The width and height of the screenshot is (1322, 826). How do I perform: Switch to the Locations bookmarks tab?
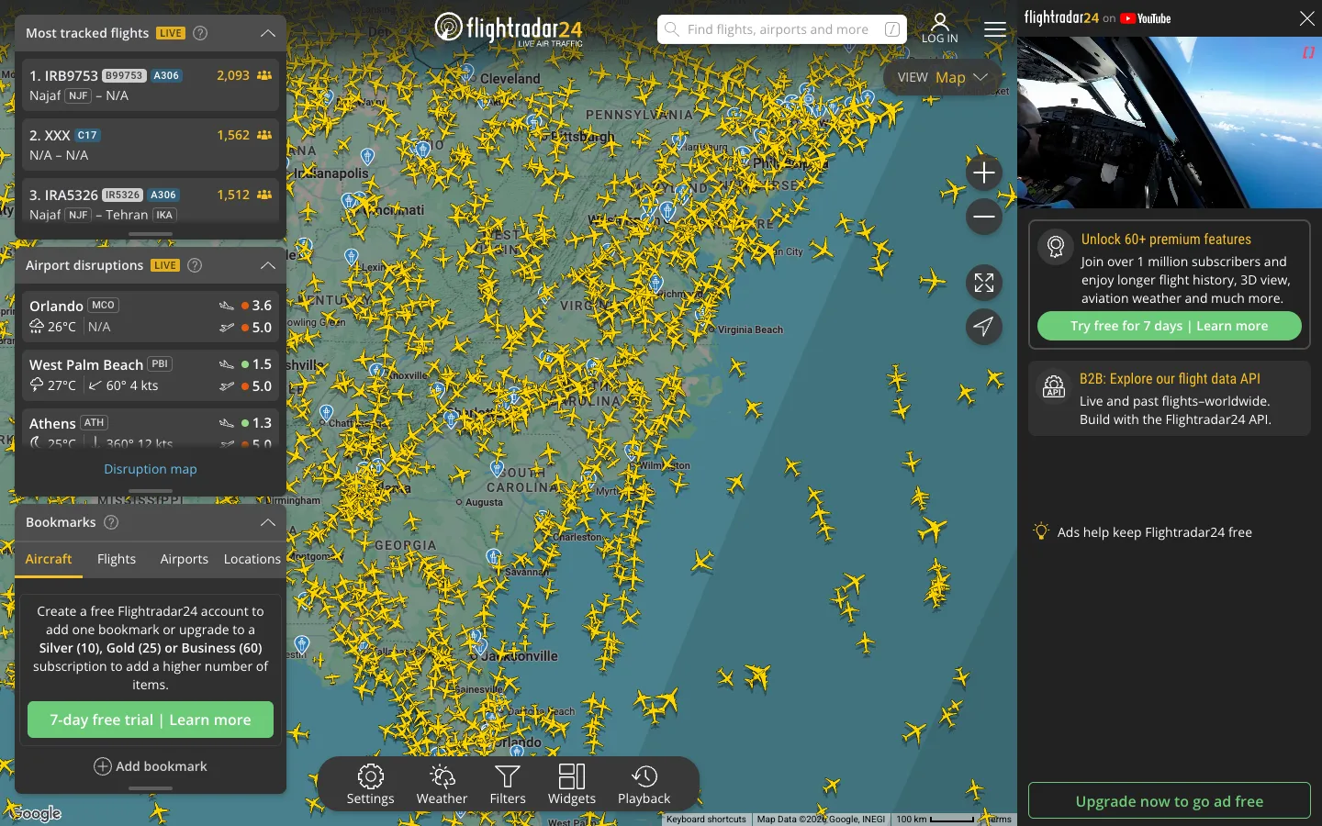252,559
